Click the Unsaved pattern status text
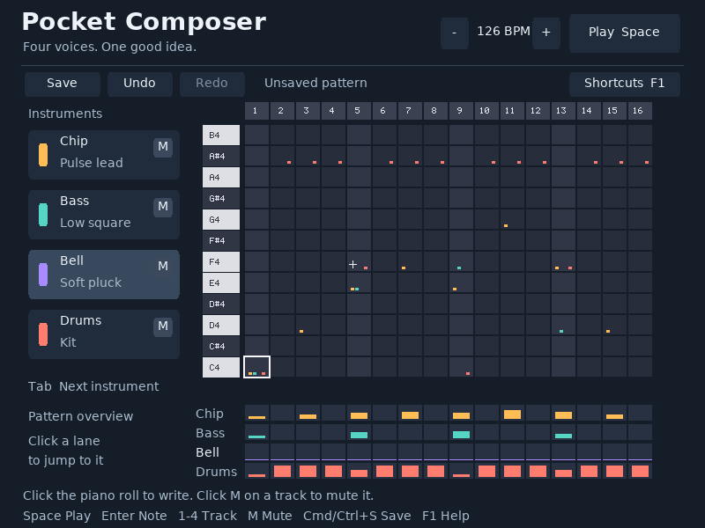The height and width of the screenshot is (528, 705). (315, 83)
